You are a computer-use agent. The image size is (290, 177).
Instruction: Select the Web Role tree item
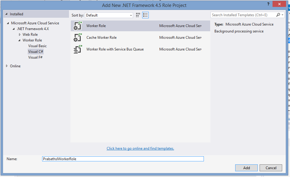tap(30, 35)
